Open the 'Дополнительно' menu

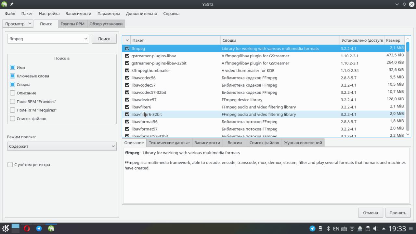(x=141, y=13)
